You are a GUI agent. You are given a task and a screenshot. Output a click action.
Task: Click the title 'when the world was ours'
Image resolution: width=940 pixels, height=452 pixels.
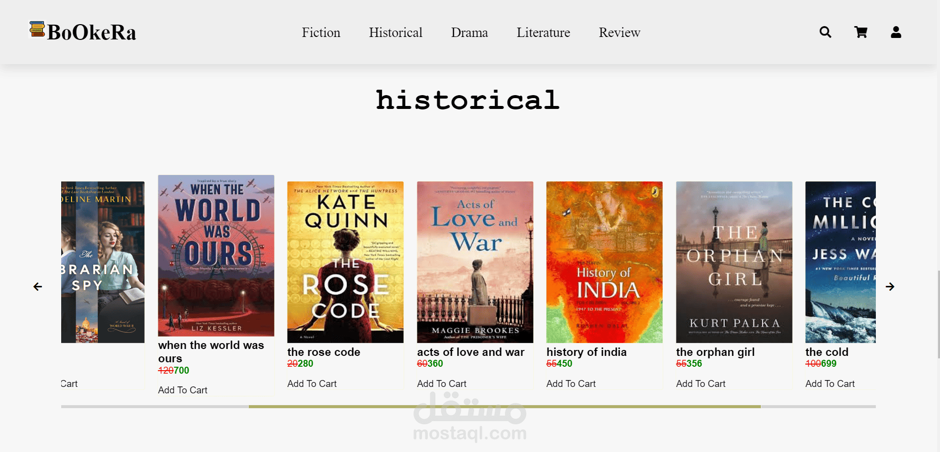click(x=211, y=352)
